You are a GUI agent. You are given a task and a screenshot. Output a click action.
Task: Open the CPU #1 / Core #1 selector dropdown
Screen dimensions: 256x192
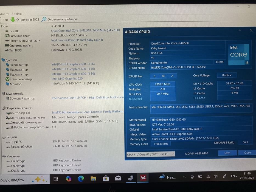coord(151,154)
